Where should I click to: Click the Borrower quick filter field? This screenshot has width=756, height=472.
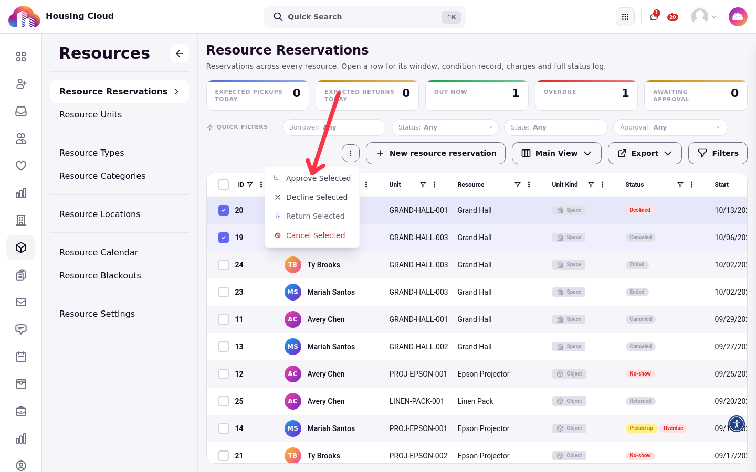334,127
